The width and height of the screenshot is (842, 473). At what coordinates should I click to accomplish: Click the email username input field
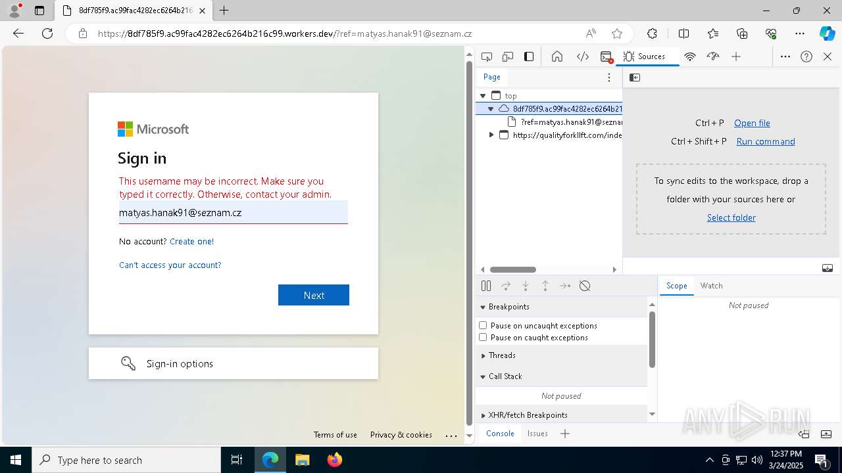234,212
